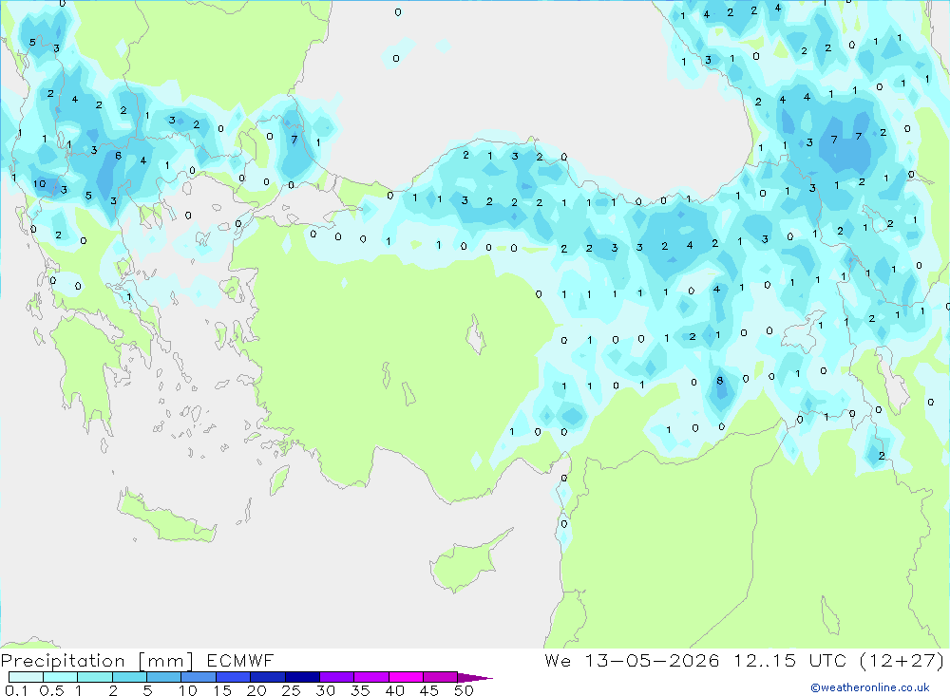
Task: Click the '8' precipitation value on map
Action: (x=720, y=381)
